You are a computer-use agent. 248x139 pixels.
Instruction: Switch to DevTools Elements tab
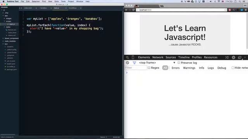[x=144, y=58]
